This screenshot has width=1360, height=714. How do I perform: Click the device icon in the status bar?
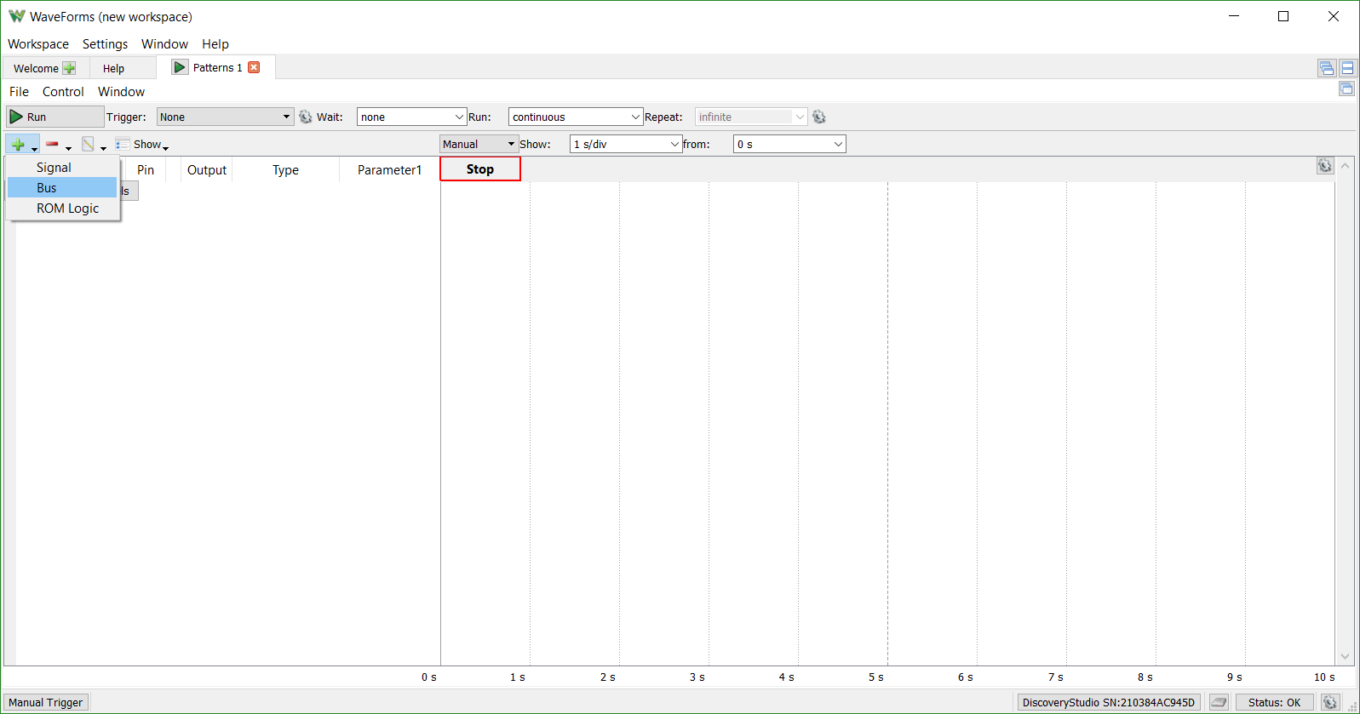[1219, 702]
